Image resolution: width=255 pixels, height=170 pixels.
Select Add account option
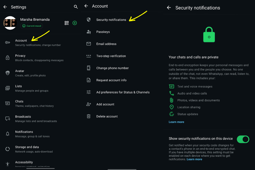[x=122, y=104]
